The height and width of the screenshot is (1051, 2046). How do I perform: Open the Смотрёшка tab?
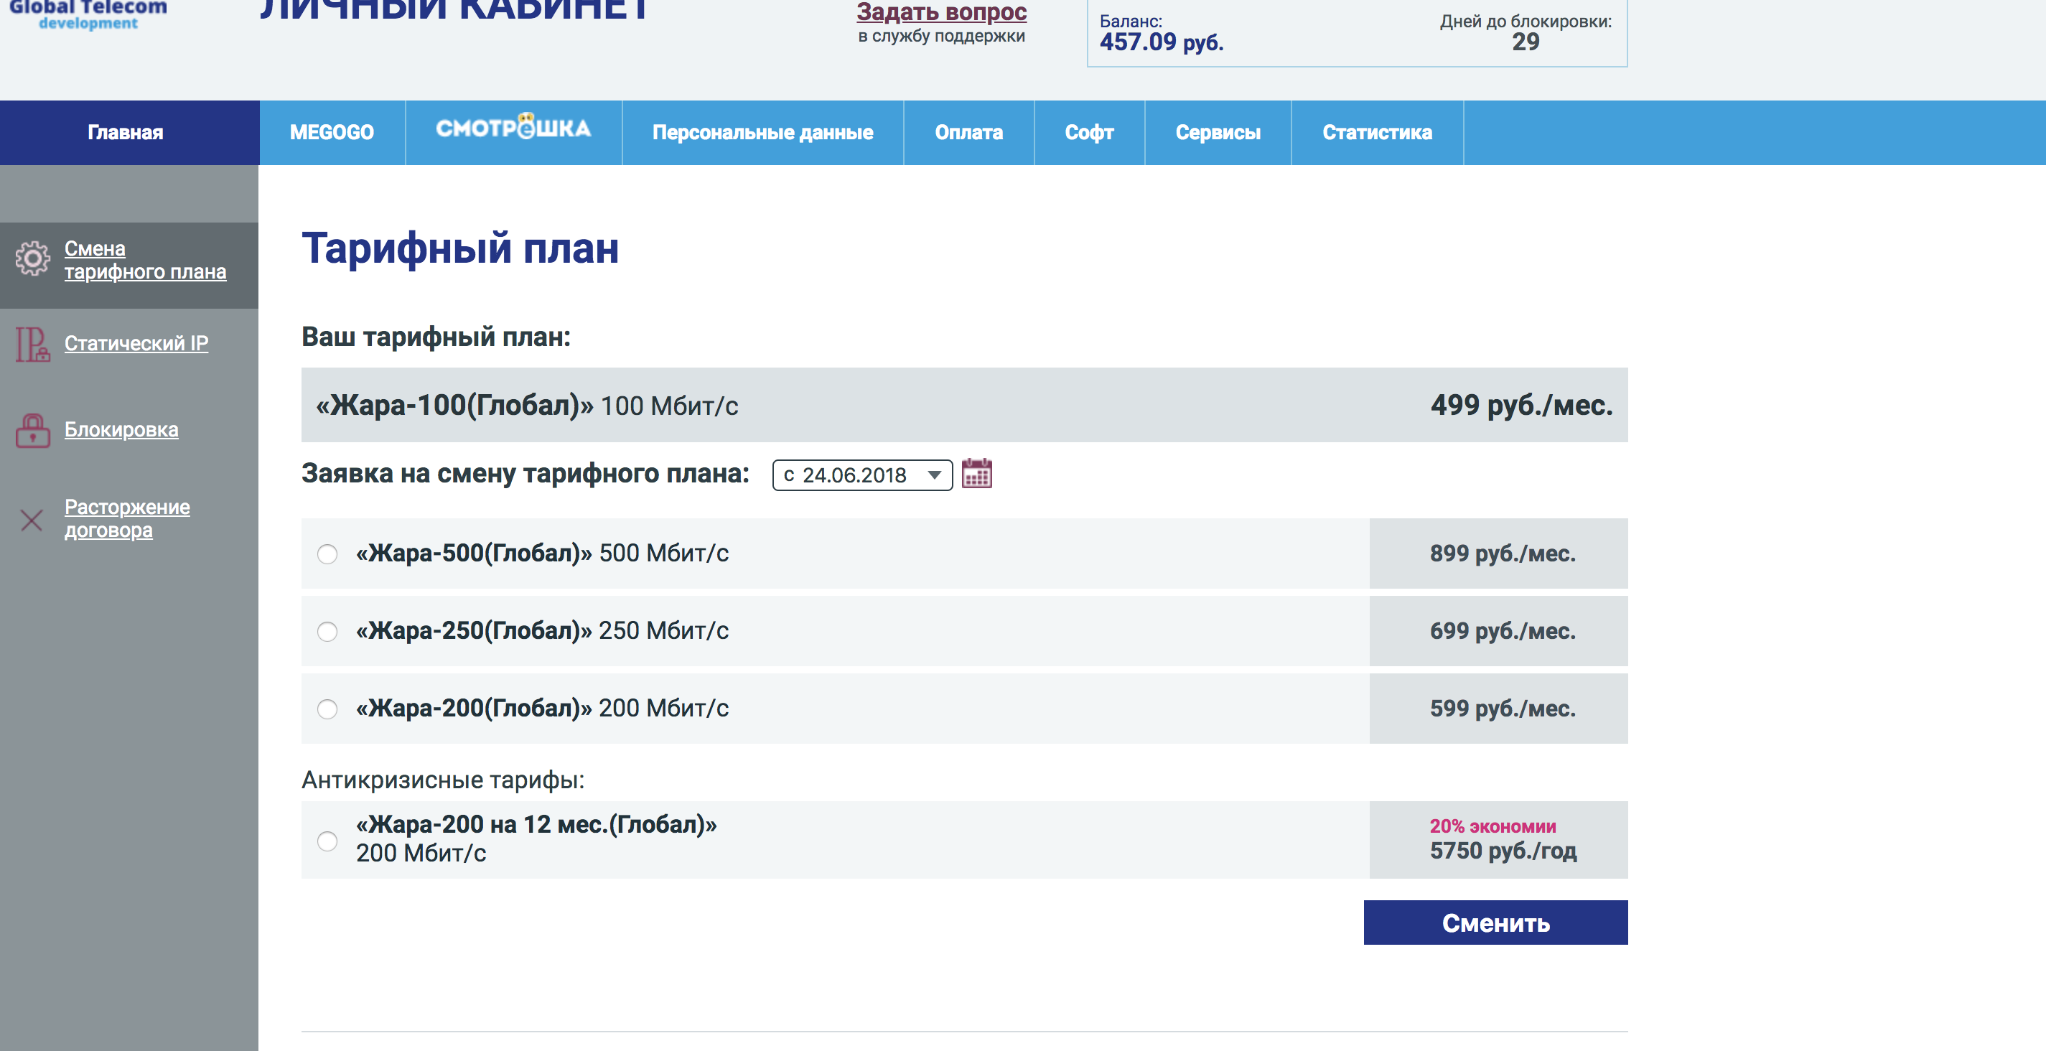[x=513, y=133]
